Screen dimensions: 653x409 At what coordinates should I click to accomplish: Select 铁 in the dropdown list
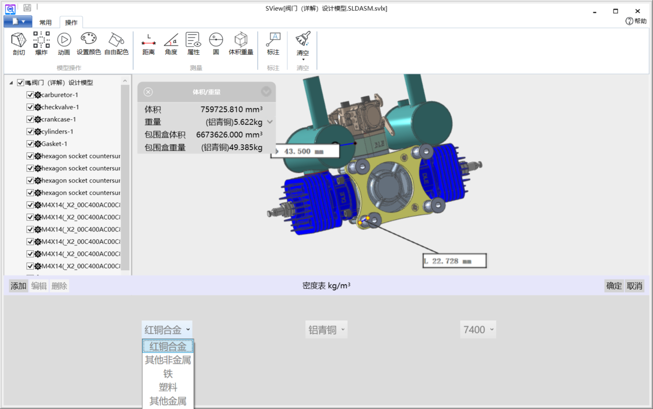(168, 374)
